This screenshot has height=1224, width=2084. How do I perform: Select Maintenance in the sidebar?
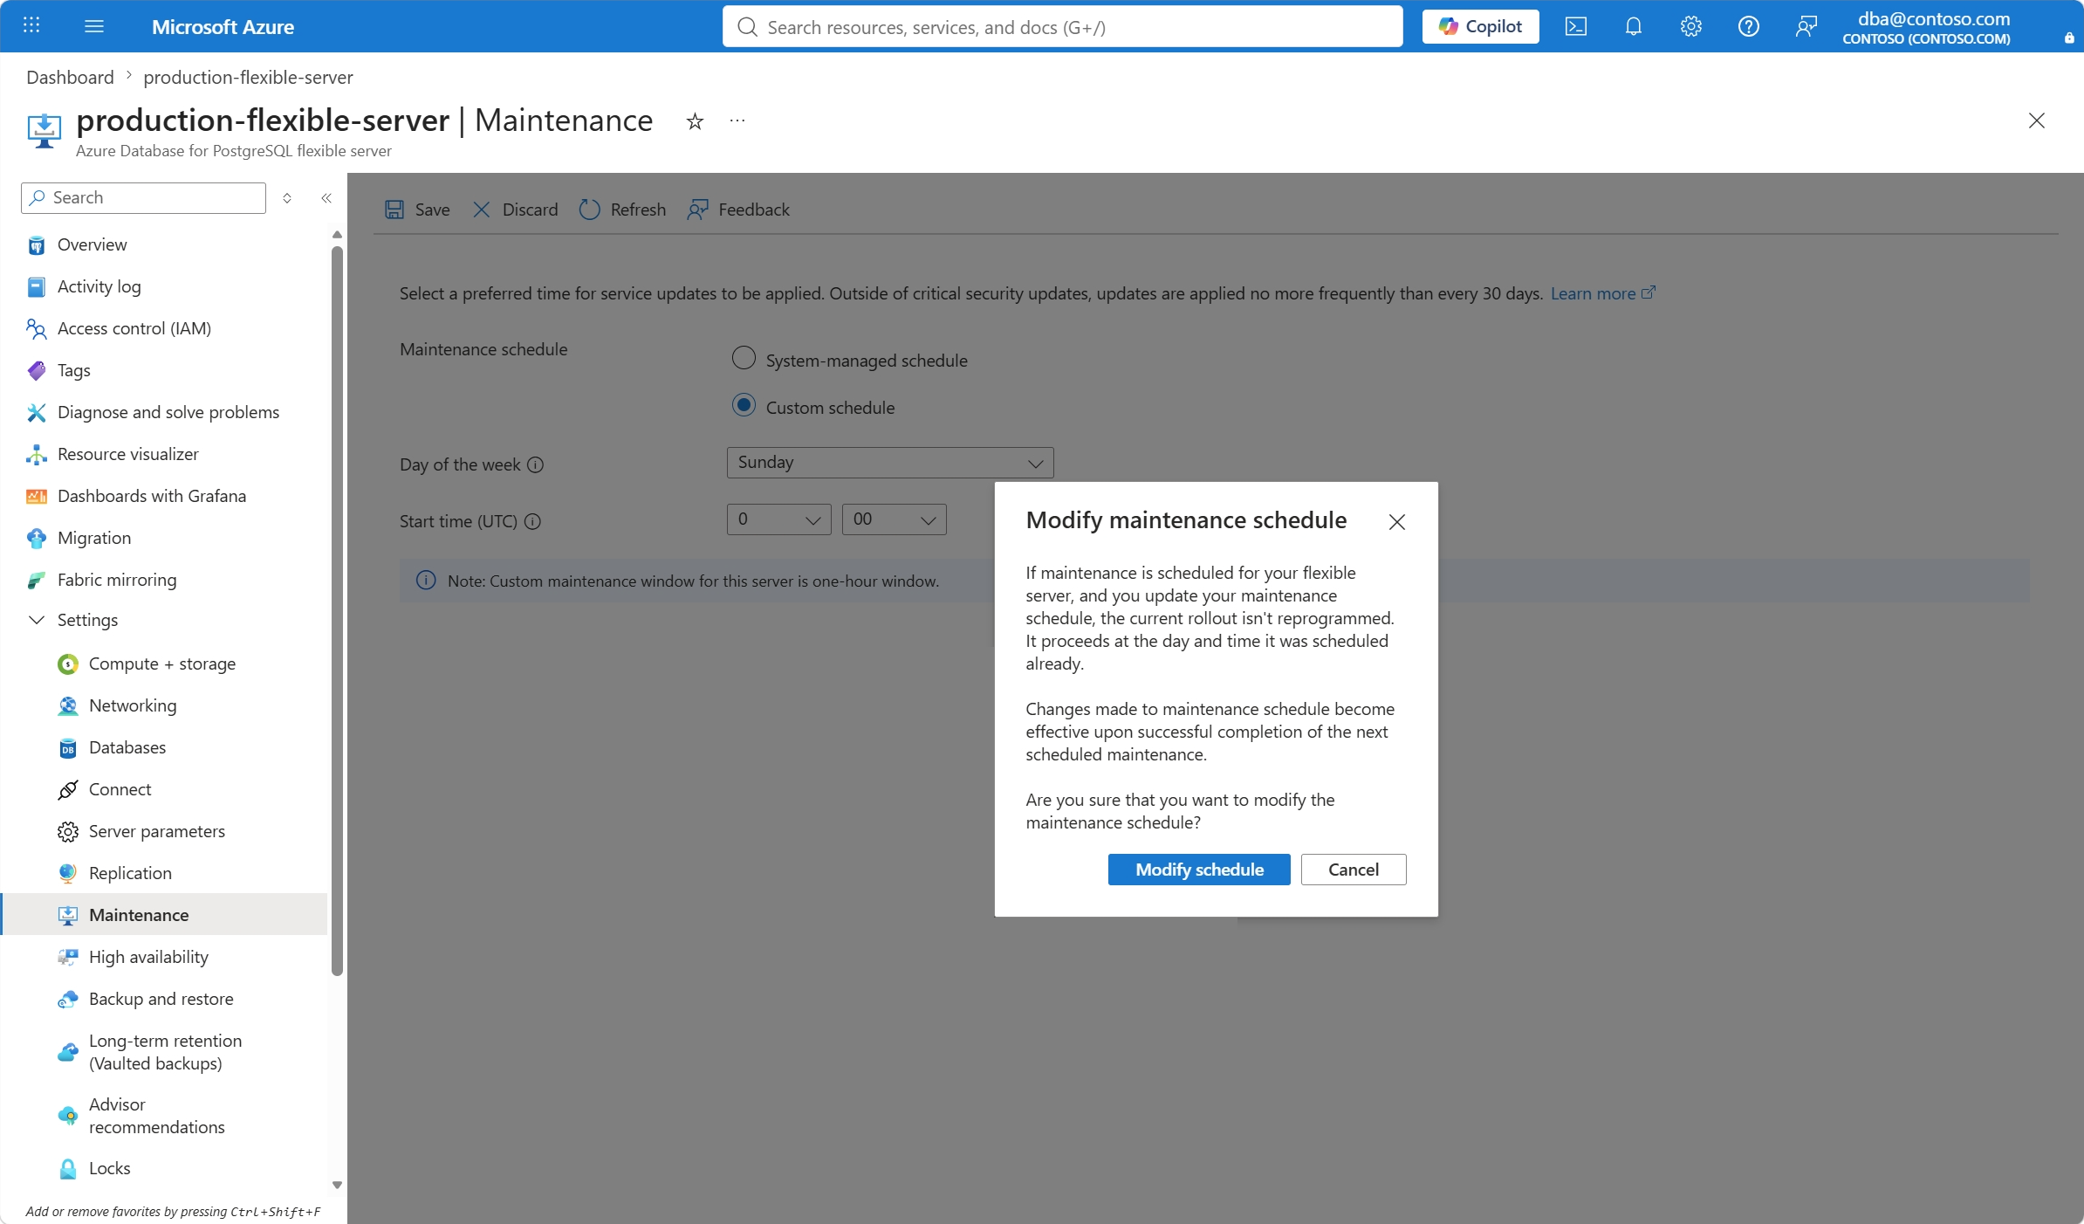tap(165, 915)
